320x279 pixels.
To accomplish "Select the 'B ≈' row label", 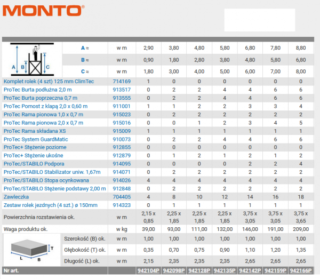I will pos(85,60).
